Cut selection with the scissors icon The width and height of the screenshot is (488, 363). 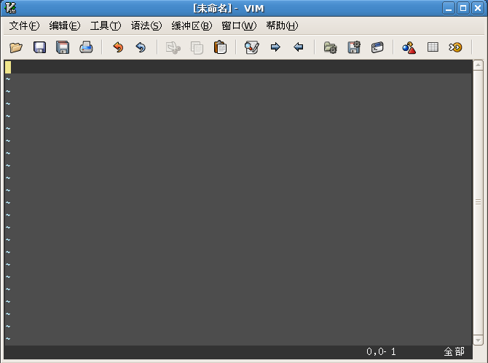click(x=173, y=47)
